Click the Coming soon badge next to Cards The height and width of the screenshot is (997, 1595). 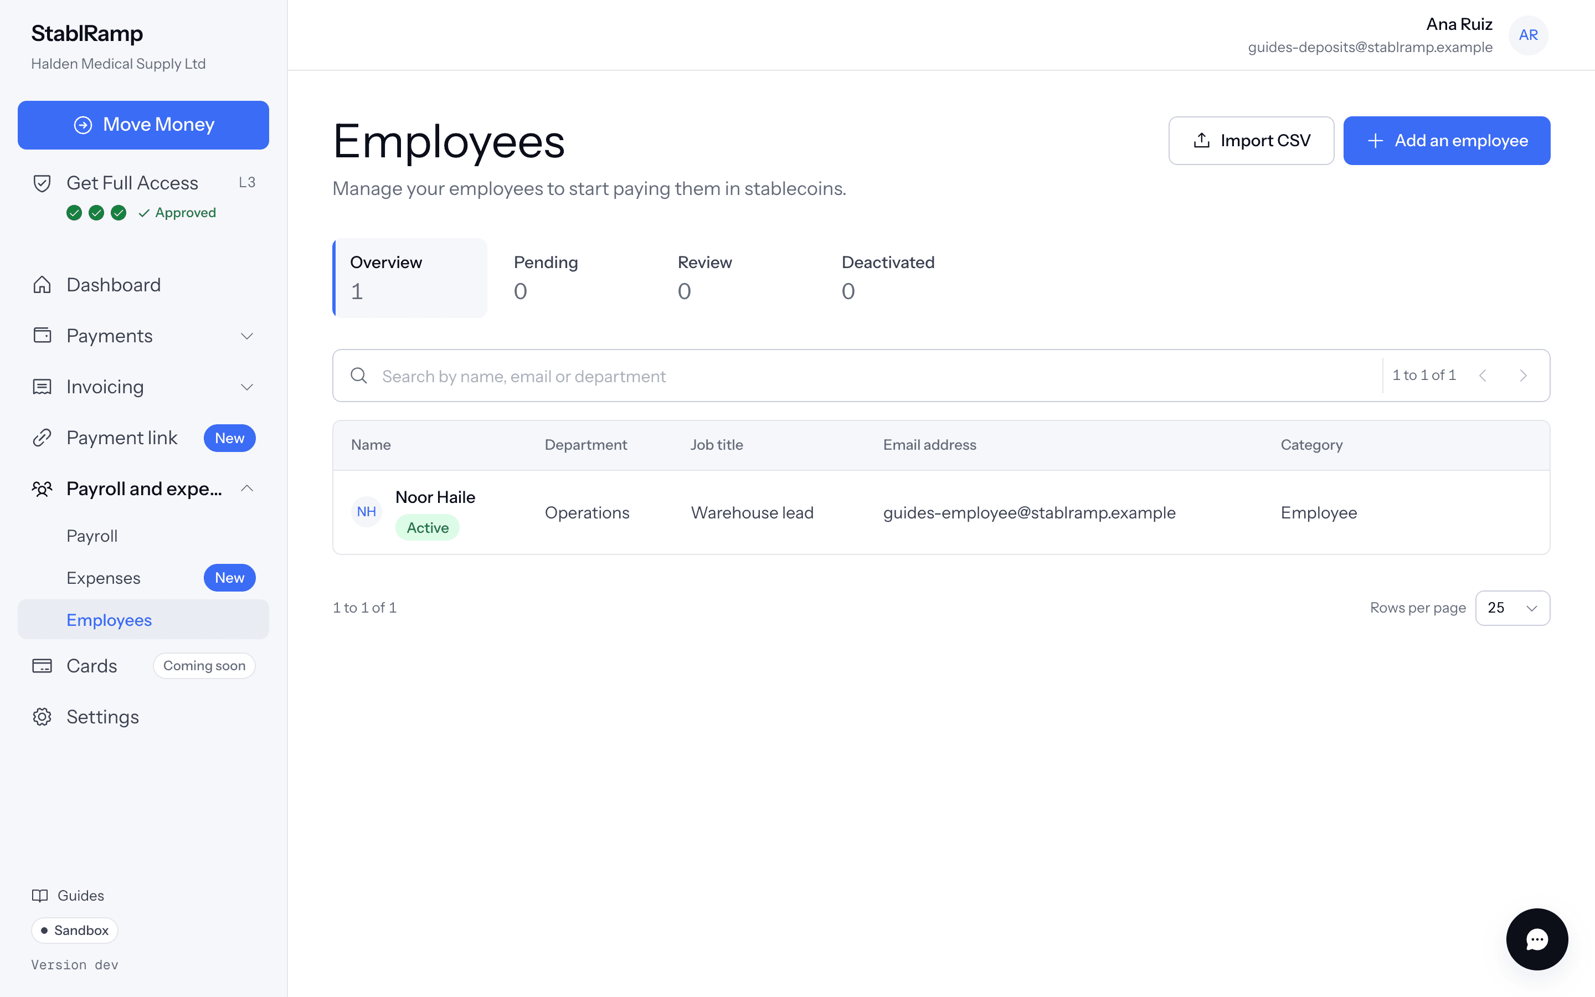204,666
